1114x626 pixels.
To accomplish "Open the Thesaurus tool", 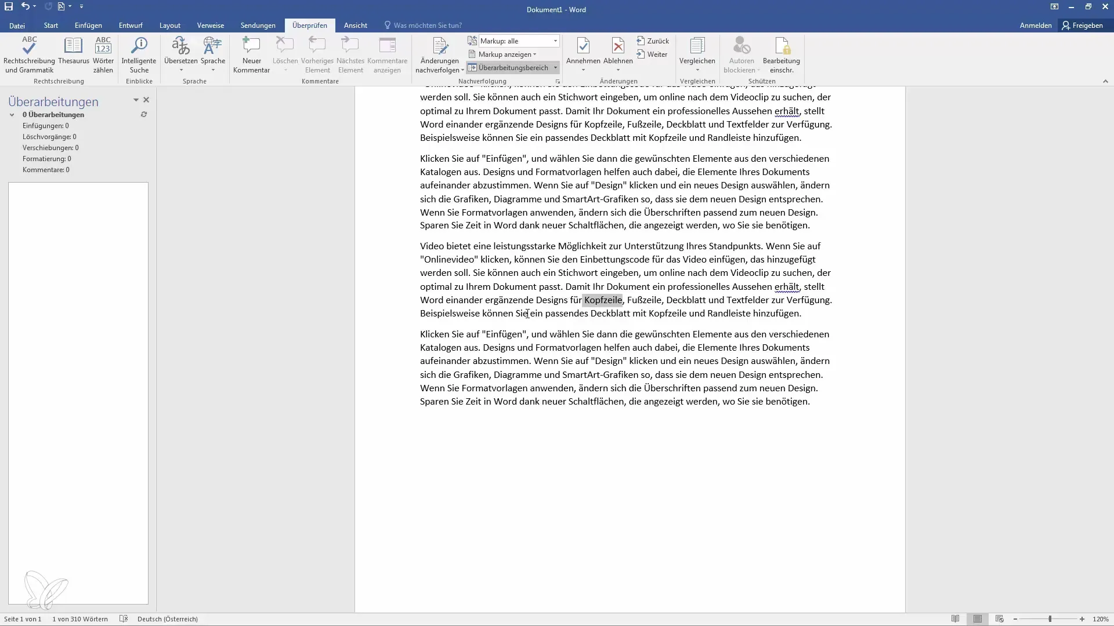I will 74,51.
